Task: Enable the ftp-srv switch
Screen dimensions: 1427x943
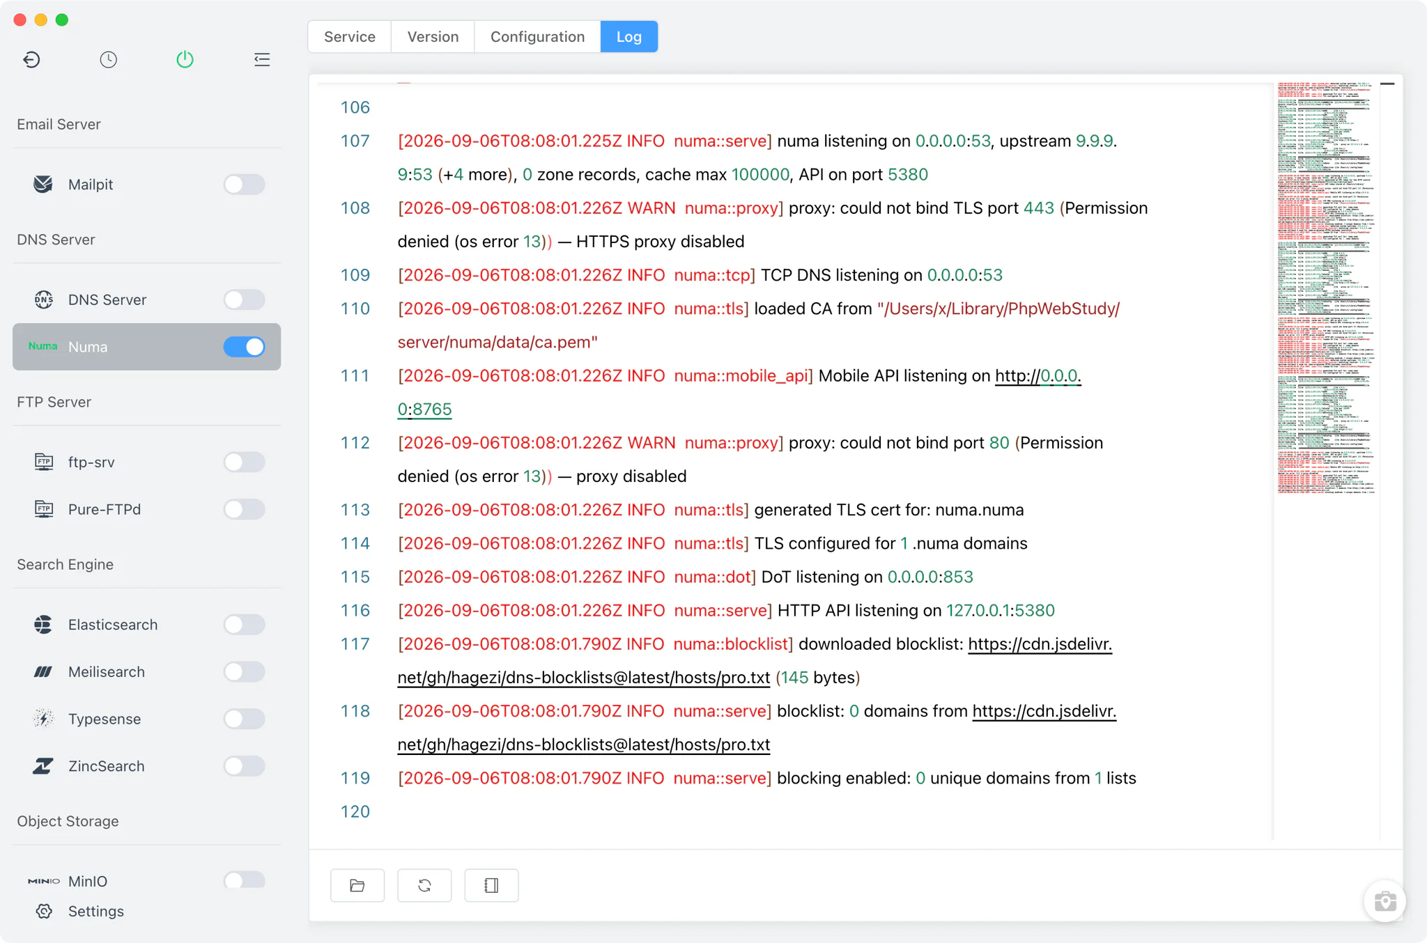Action: tap(244, 462)
